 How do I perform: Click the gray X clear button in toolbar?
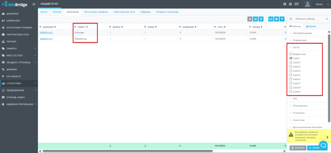coord(250,19)
